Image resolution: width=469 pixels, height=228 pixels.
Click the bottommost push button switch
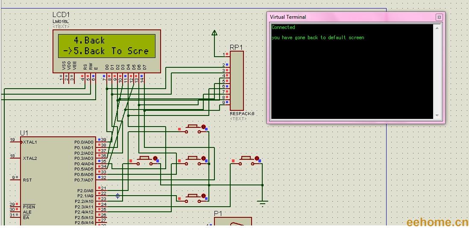click(x=193, y=199)
